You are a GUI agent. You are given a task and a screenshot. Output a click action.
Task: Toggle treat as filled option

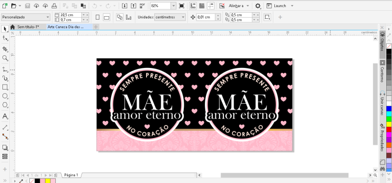(x=267, y=17)
